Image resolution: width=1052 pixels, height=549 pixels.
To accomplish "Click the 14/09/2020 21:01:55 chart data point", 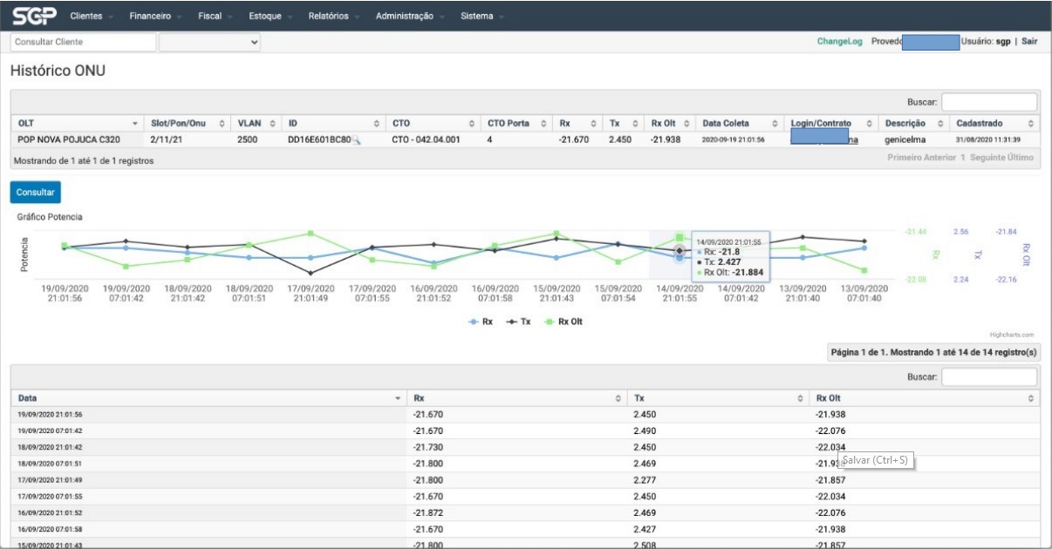I will [679, 251].
